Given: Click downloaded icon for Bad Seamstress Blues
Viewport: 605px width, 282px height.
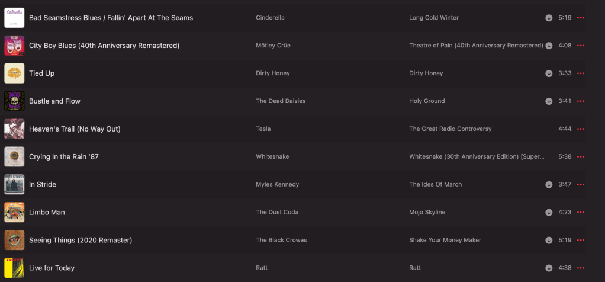Looking at the screenshot, I should 549,18.
